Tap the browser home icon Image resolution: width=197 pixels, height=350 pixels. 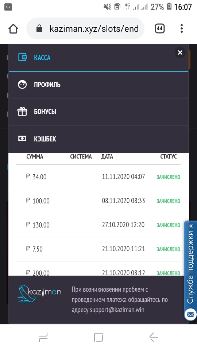click(13, 28)
